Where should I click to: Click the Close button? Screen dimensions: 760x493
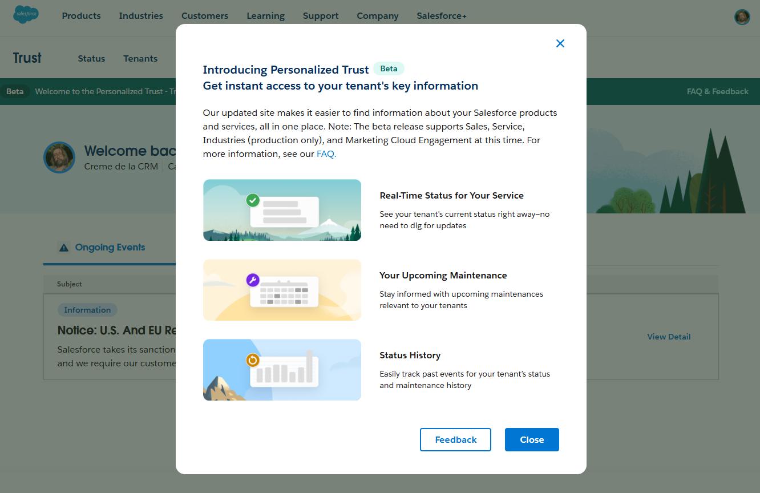532,439
